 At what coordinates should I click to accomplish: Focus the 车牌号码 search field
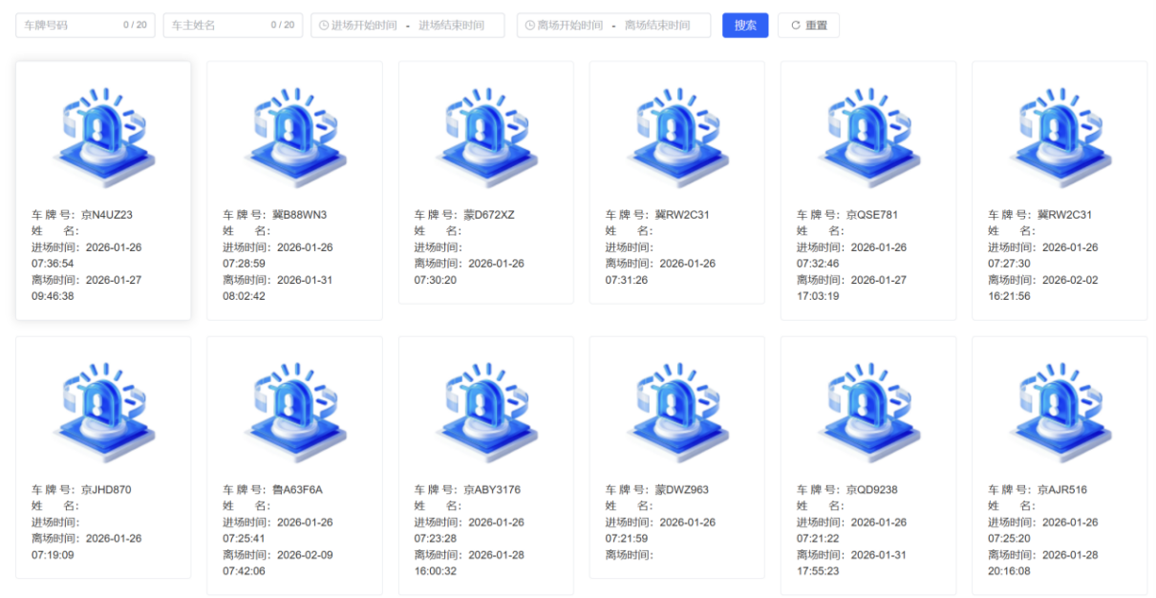[85, 26]
